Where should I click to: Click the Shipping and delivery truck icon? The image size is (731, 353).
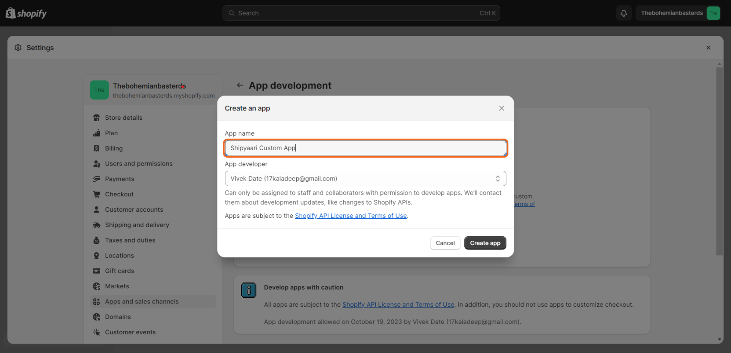pyautogui.click(x=97, y=225)
